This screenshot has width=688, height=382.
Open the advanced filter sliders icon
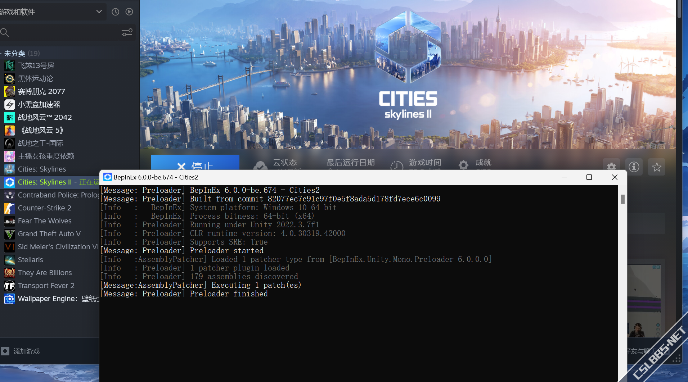[x=127, y=32]
